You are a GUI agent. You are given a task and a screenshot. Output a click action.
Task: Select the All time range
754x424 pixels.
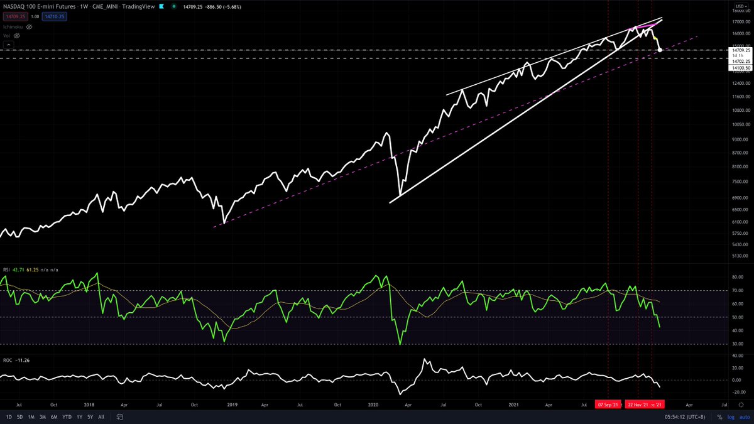click(x=101, y=417)
